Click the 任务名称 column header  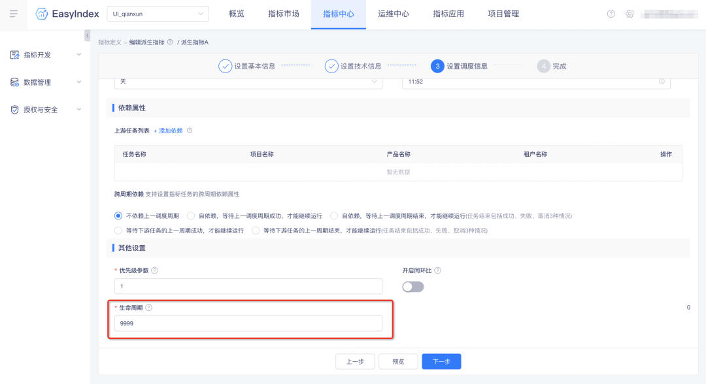point(134,154)
